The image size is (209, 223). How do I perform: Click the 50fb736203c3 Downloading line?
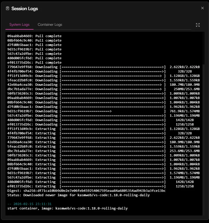103,93
